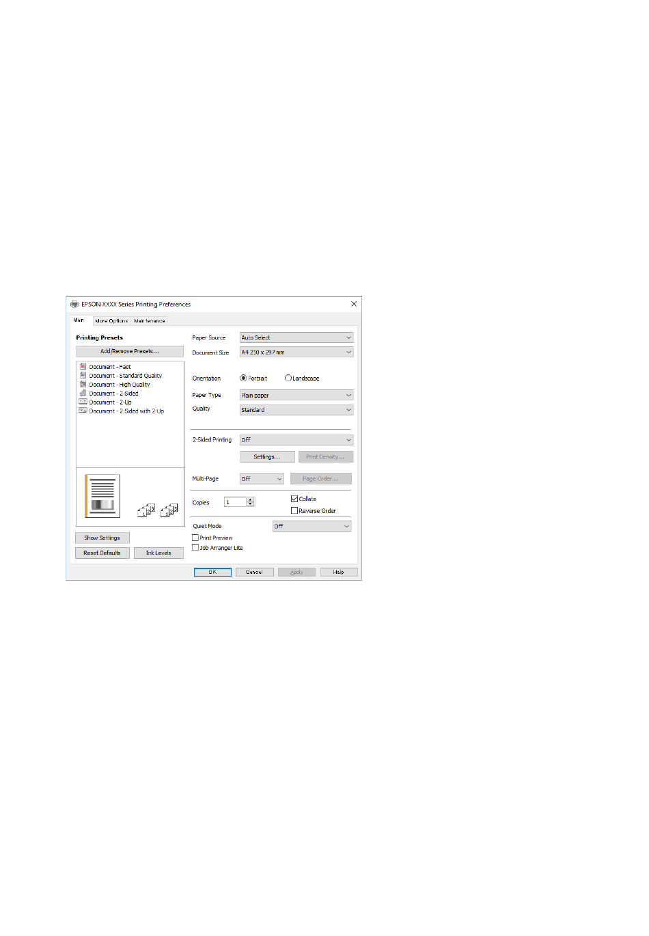Enable Print Preview checkbox
This screenshot has width=649, height=936.
(x=195, y=538)
